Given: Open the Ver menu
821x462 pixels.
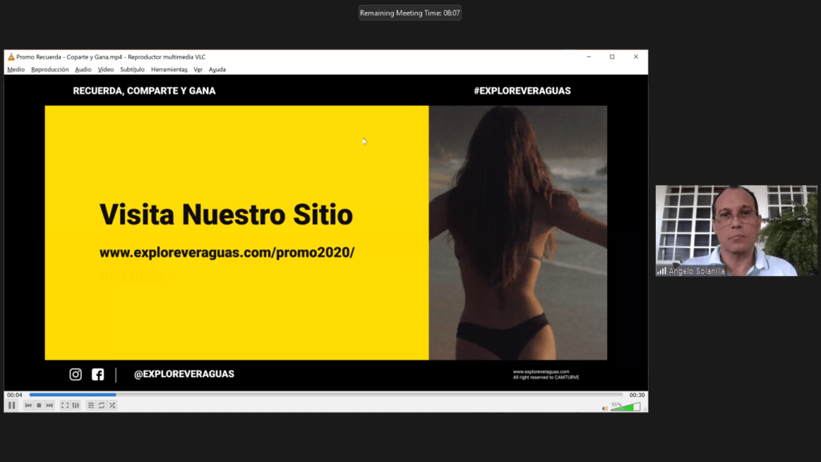Looking at the screenshot, I should click(198, 69).
